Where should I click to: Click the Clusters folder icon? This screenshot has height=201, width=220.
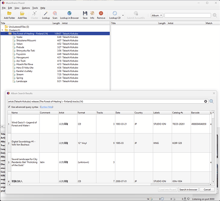tap(6, 30)
